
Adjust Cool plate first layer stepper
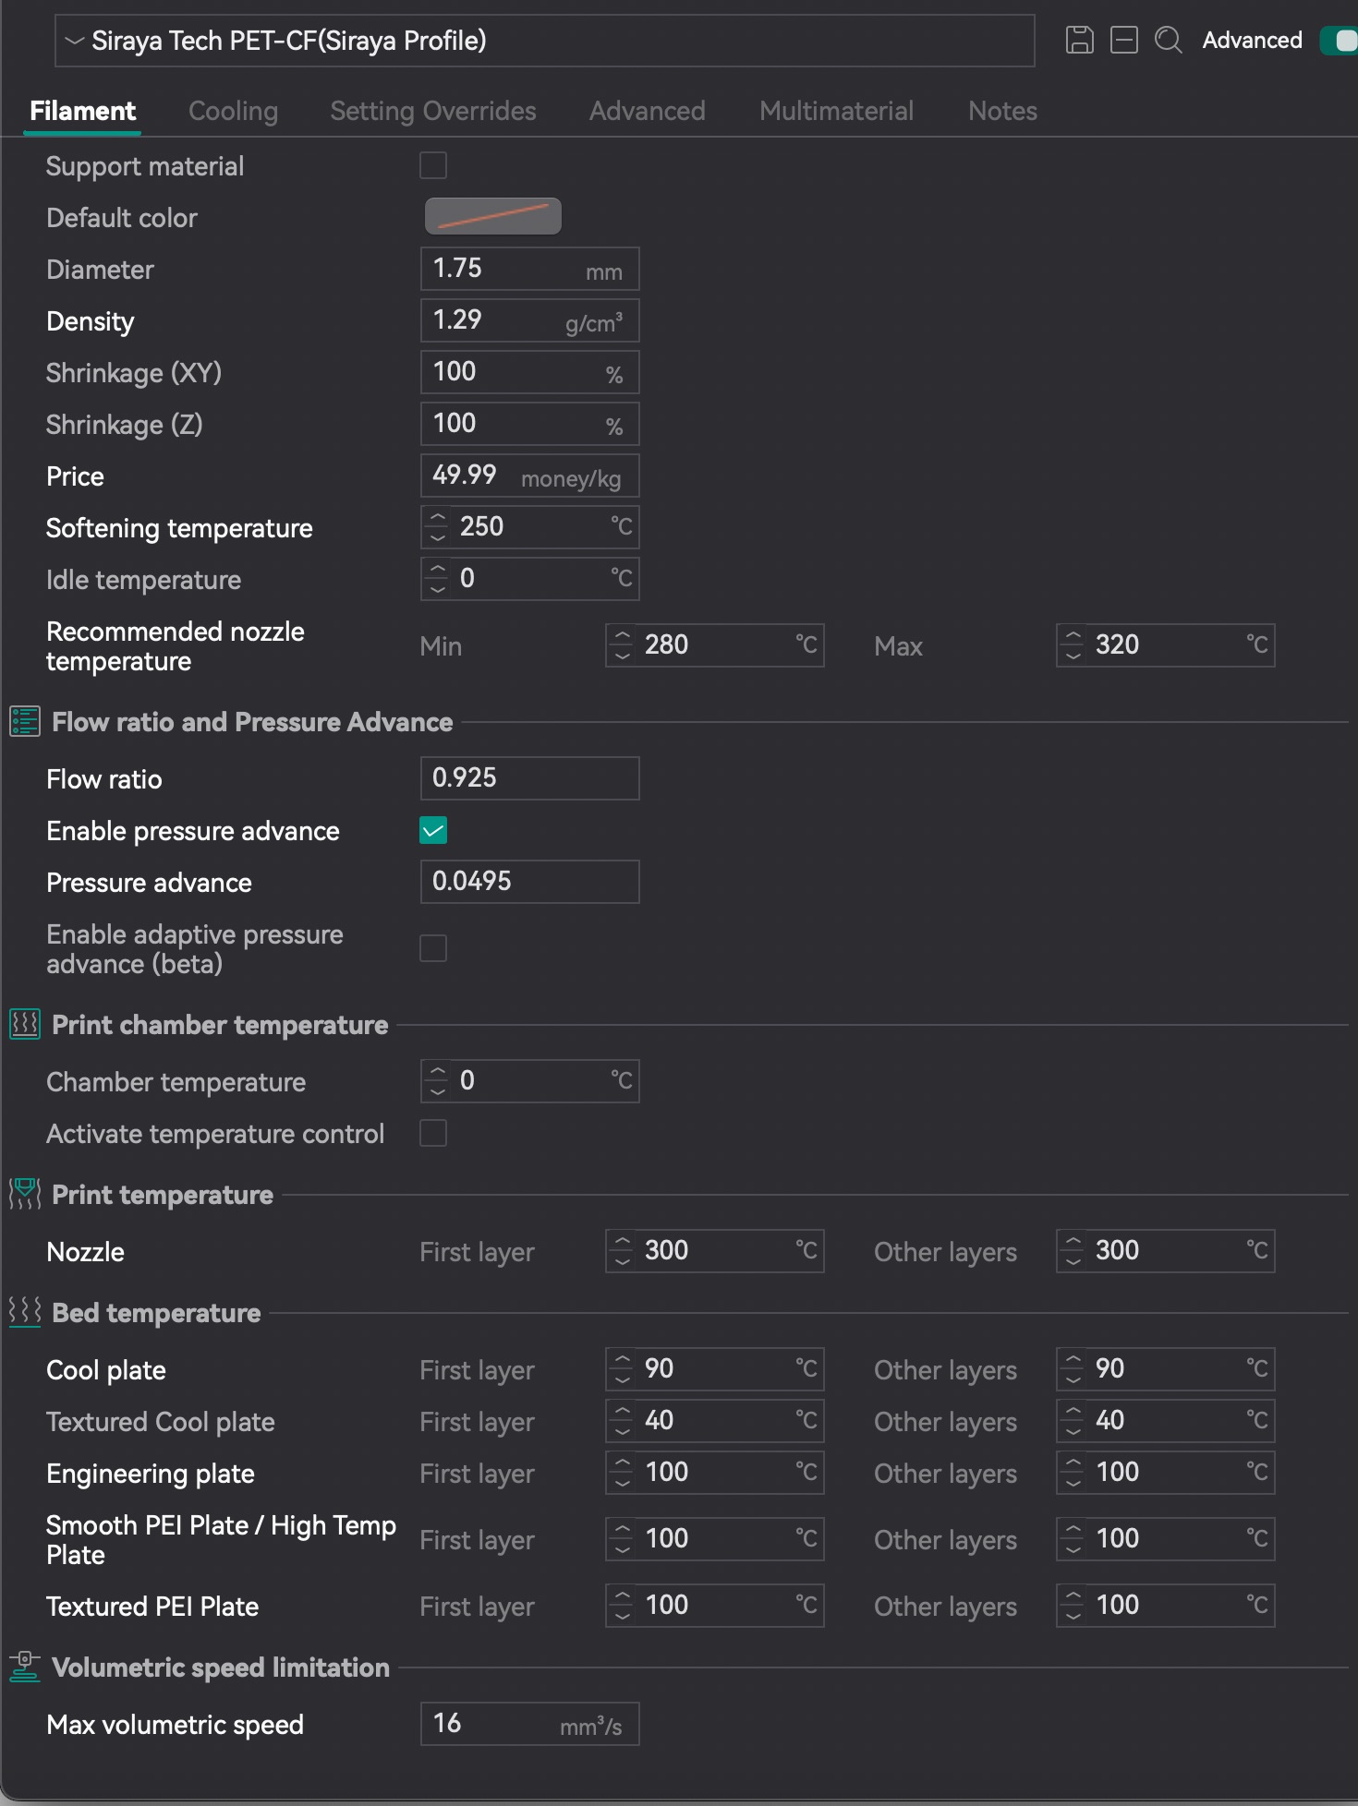623,1369
